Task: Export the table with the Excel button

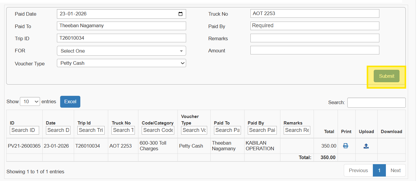Action: click(x=70, y=102)
